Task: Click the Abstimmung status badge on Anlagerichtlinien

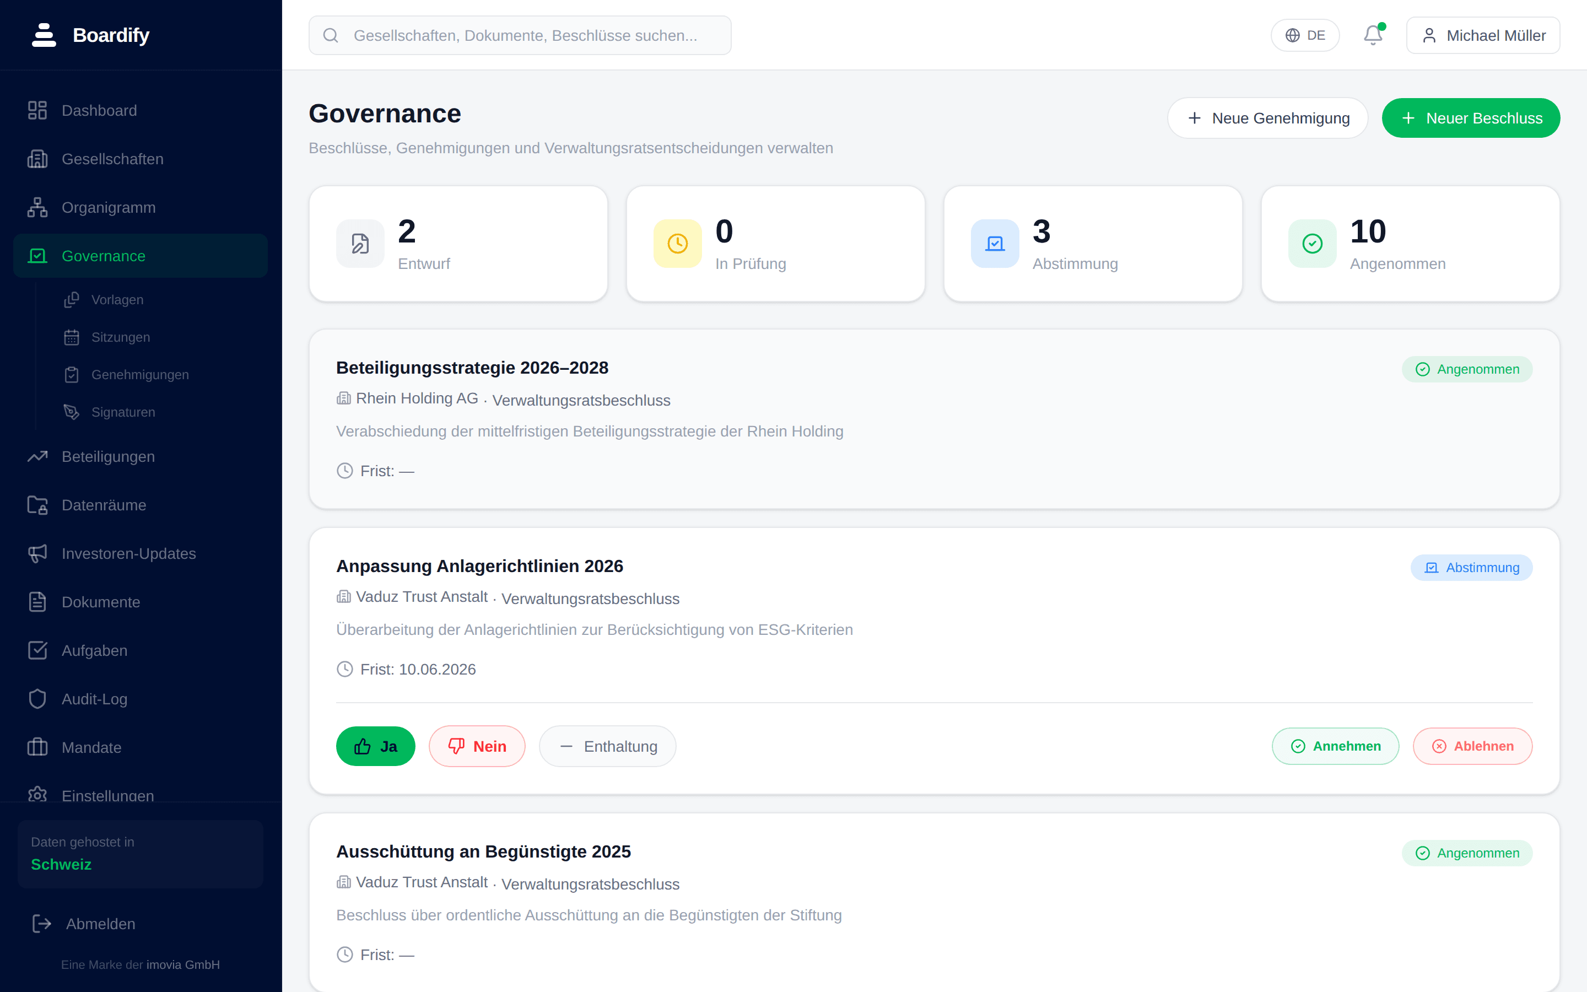Action: [1471, 568]
